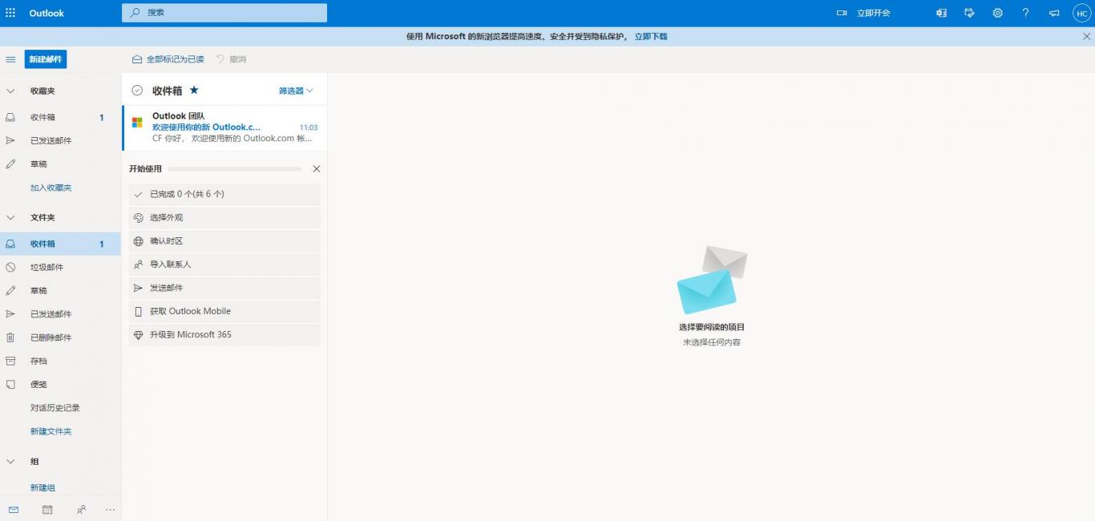The height and width of the screenshot is (521, 1095).
Task: Open 收件箱 under favorites
Action: tap(60, 117)
